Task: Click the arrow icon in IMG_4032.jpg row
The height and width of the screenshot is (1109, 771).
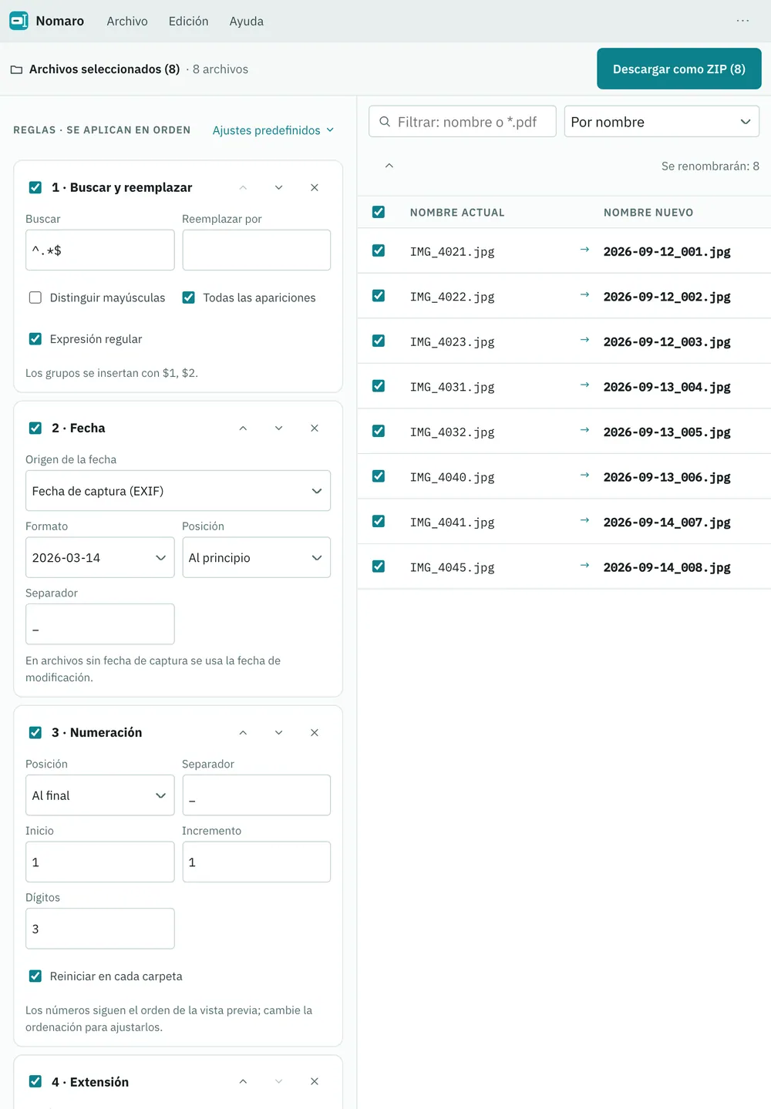Action: (584, 430)
